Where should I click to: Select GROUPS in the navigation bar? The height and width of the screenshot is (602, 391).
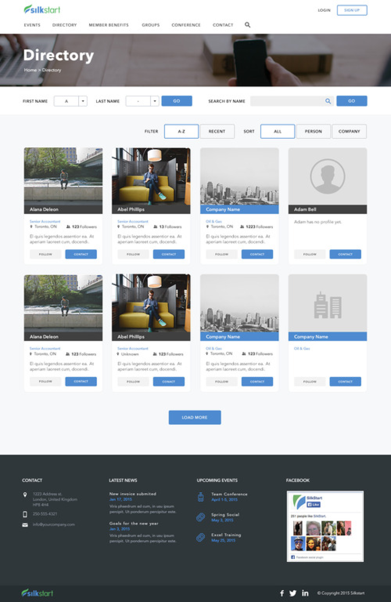(x=150, y=25)
